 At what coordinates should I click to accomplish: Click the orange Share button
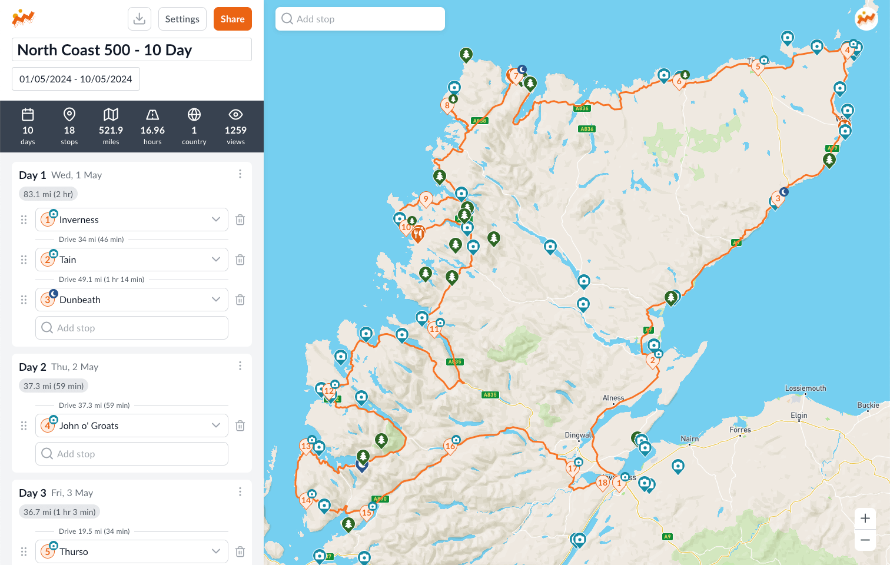pyautogui.click(x=233, y=19)
